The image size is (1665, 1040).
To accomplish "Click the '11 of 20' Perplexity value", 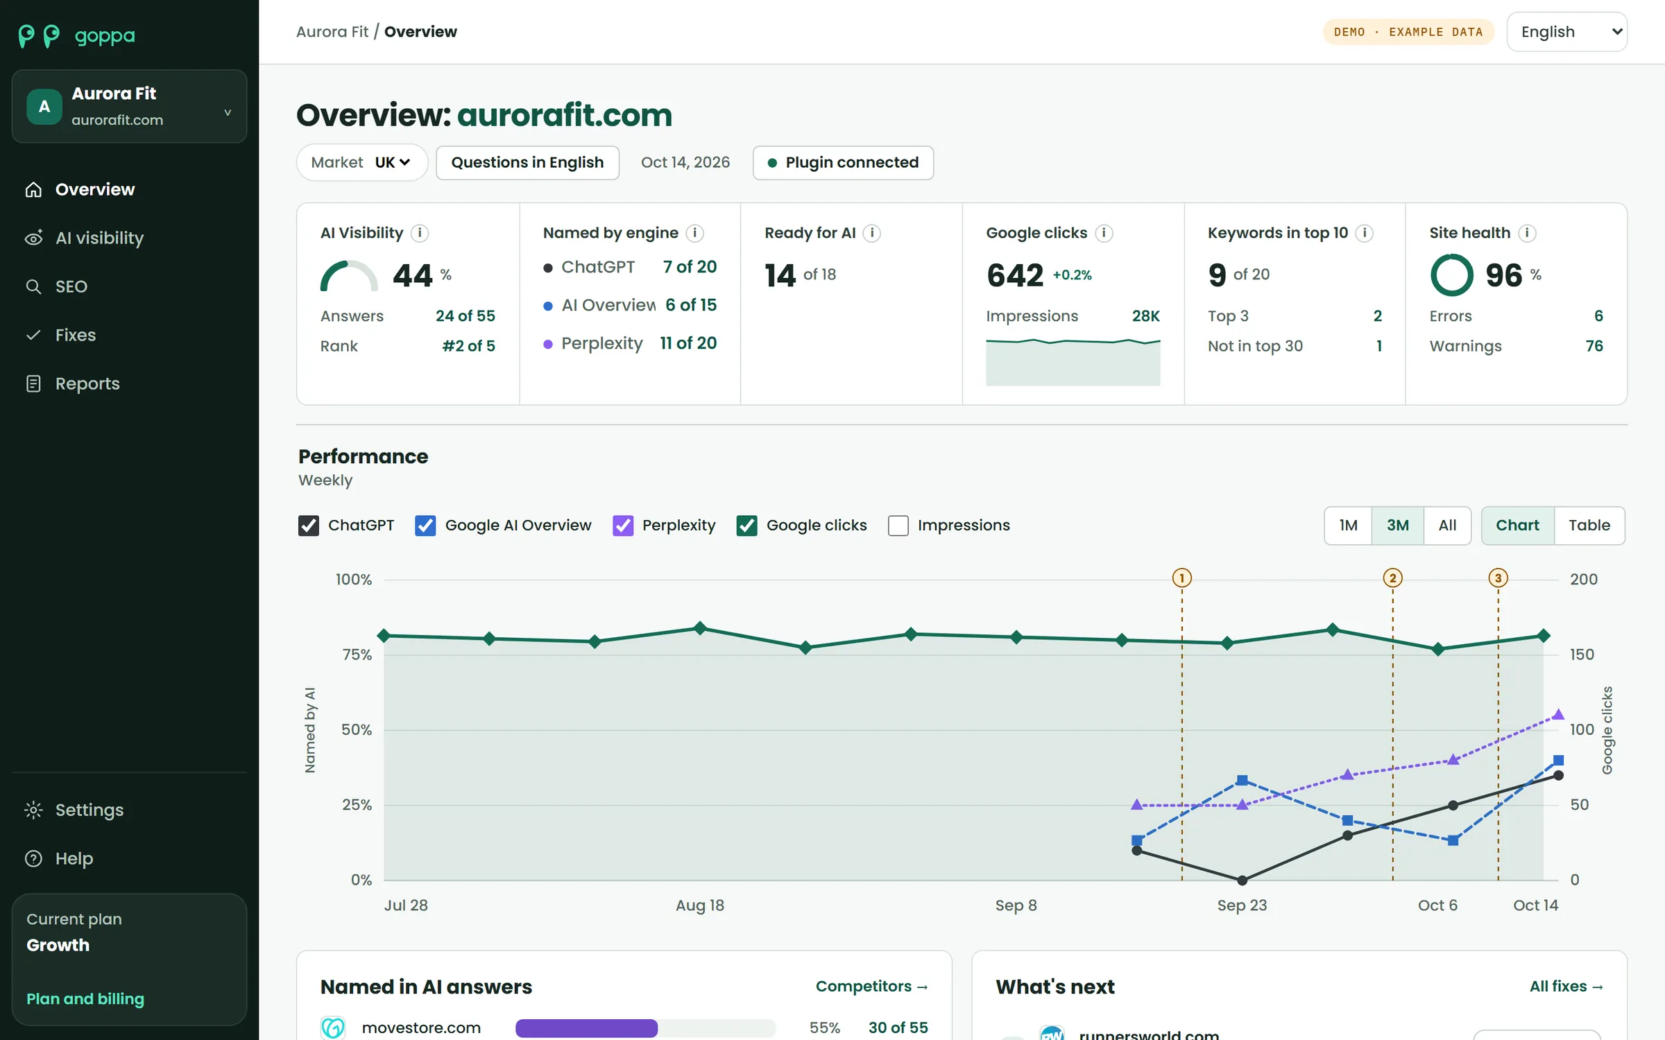I will click(688, 343).
